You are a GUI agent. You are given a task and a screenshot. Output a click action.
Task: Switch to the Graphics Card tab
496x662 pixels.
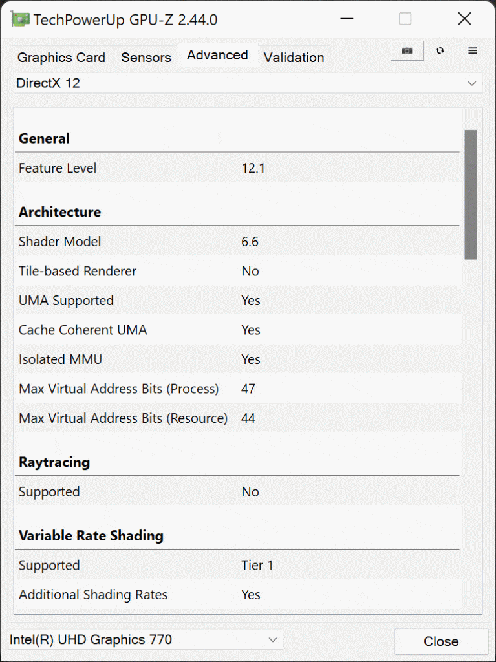click(61, 58)
